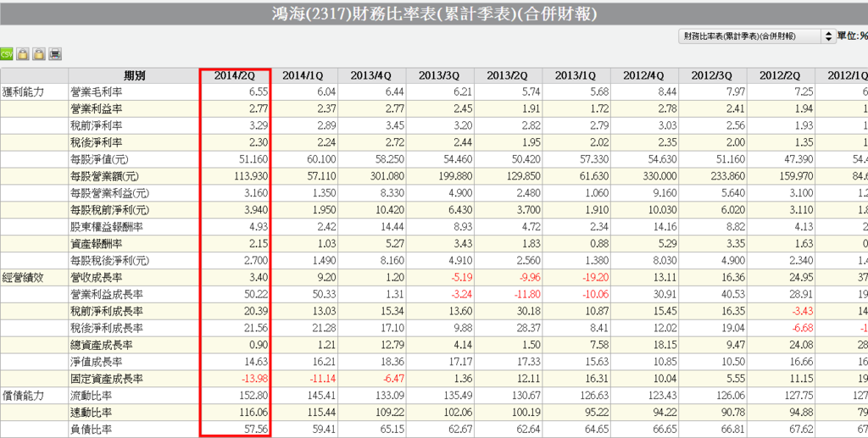Click the red -5.19 revenue growth value
The image size is (868, 438).
pyautogui.click(x=460, y=278)
